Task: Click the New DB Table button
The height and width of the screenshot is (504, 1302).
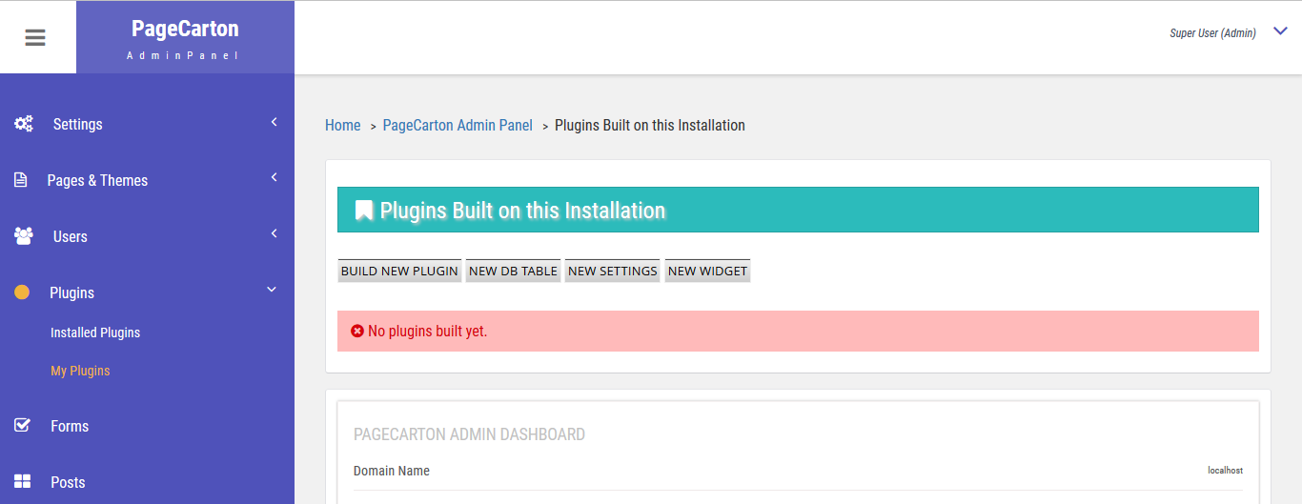Action: (513, 271)
